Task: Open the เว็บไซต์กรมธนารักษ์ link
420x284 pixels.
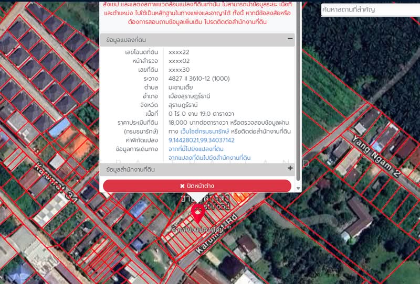Action: [205, 132]
